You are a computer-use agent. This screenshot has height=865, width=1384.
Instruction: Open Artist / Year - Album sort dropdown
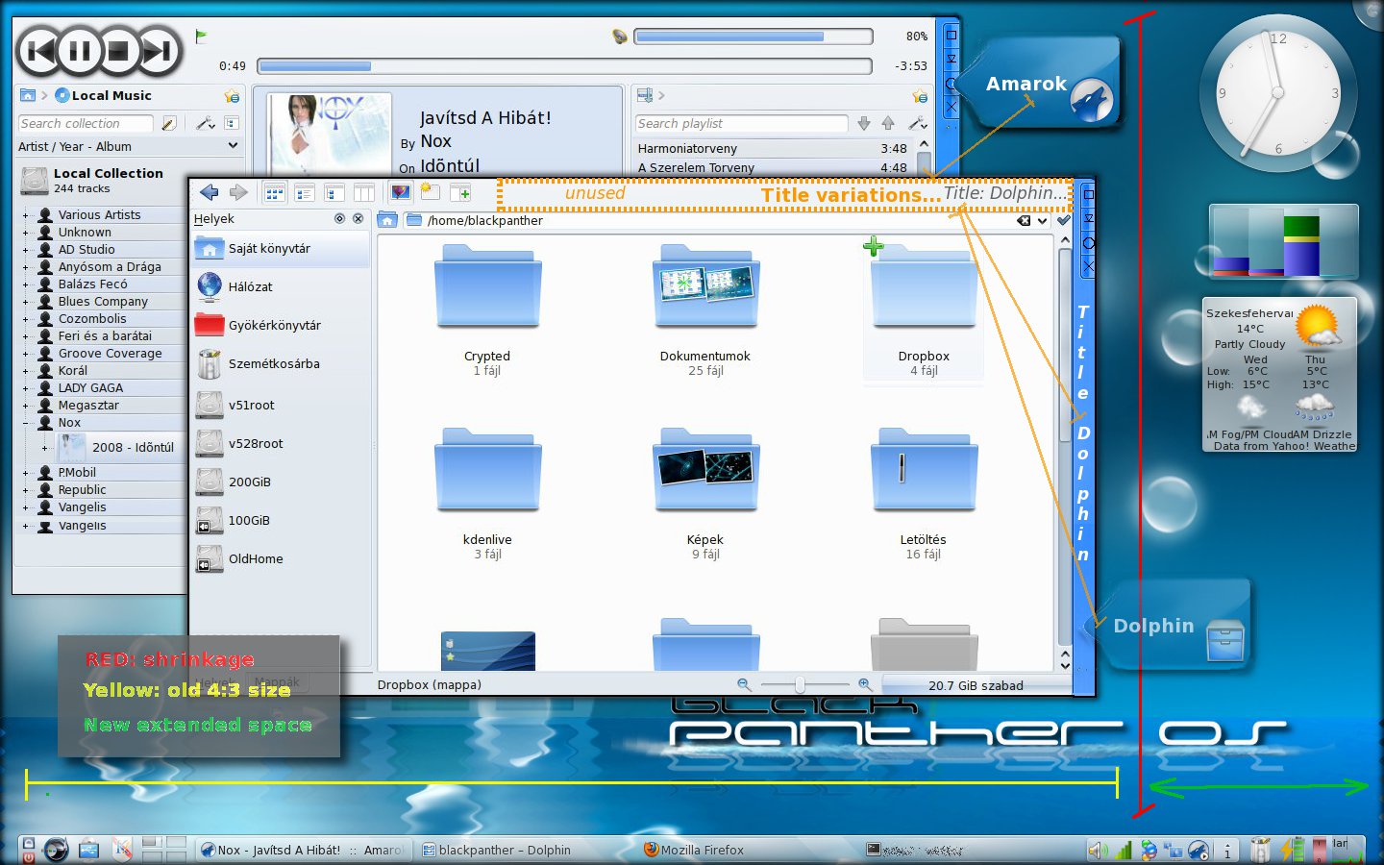click(x=129, y=146)
